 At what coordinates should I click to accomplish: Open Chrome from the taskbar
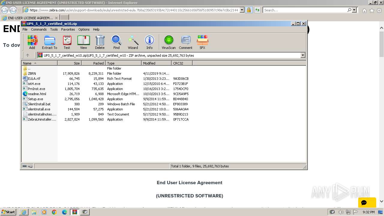click(54, 212)
